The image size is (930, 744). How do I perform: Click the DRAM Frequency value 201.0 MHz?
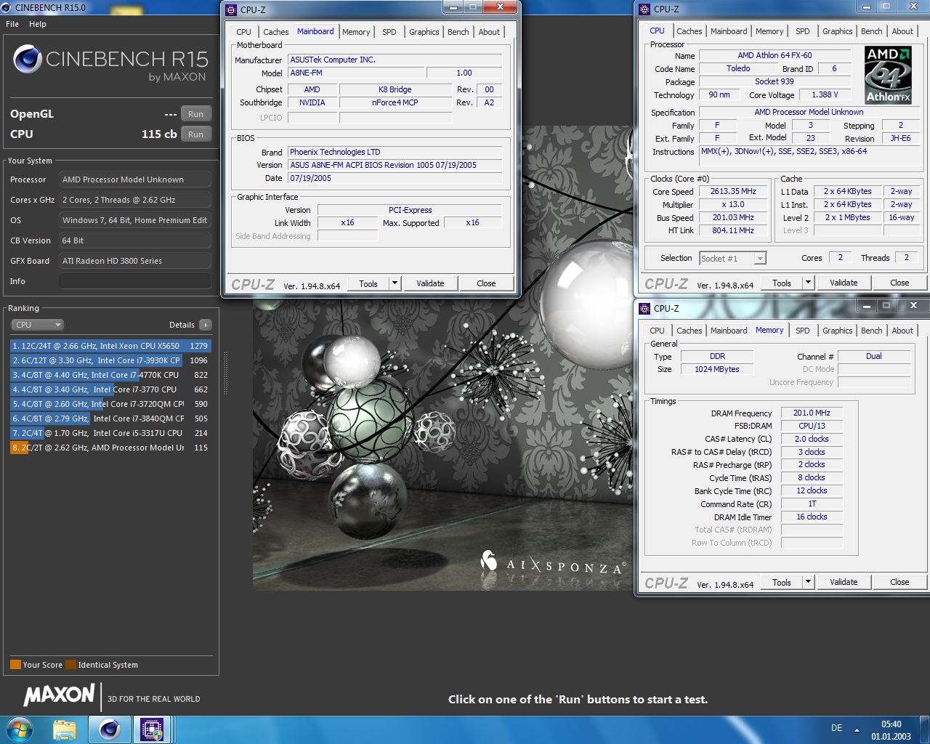pyautogui.click(x=812, y=413)
